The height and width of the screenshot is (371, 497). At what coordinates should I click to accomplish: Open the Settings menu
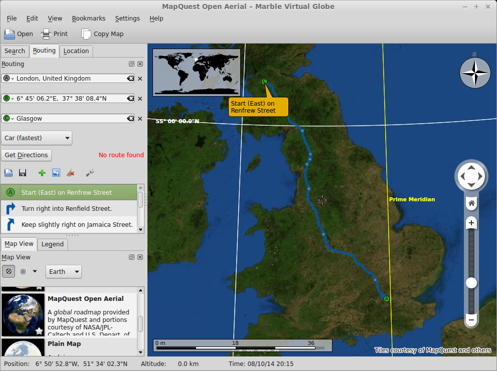(127, 19)
